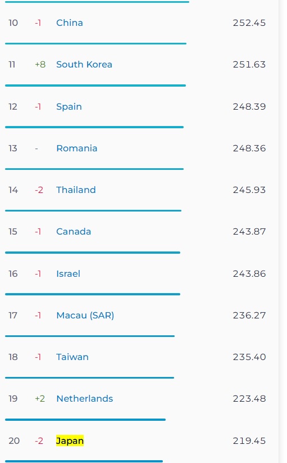
Task: Click the -2 rank change for Thailand
Action: point(39,190)
